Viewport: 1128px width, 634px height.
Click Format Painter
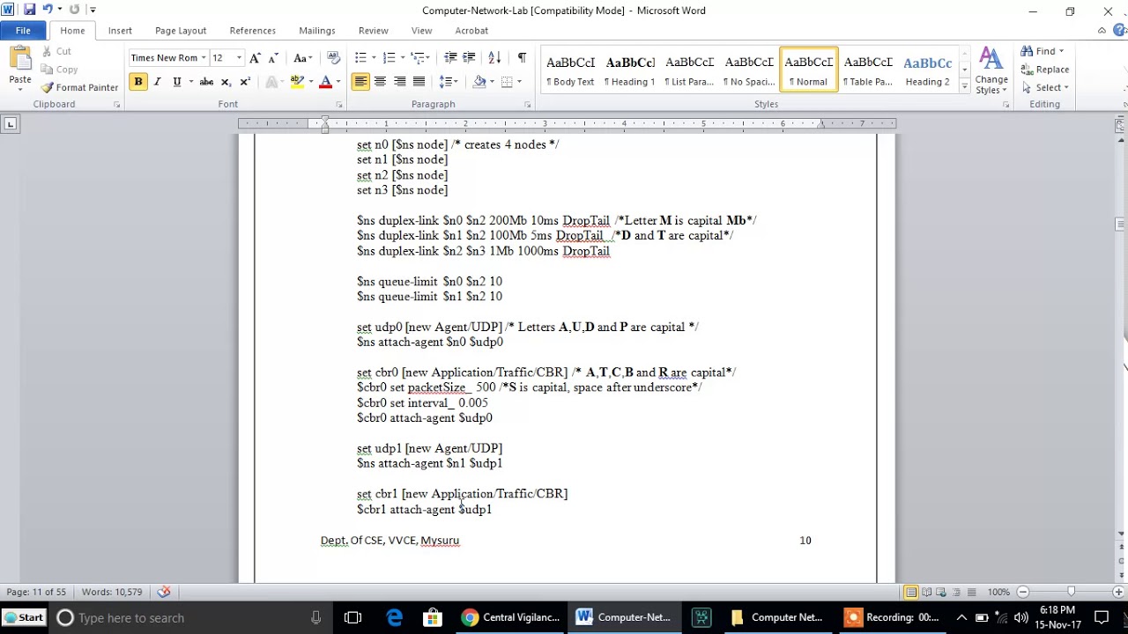click(78, 87)
